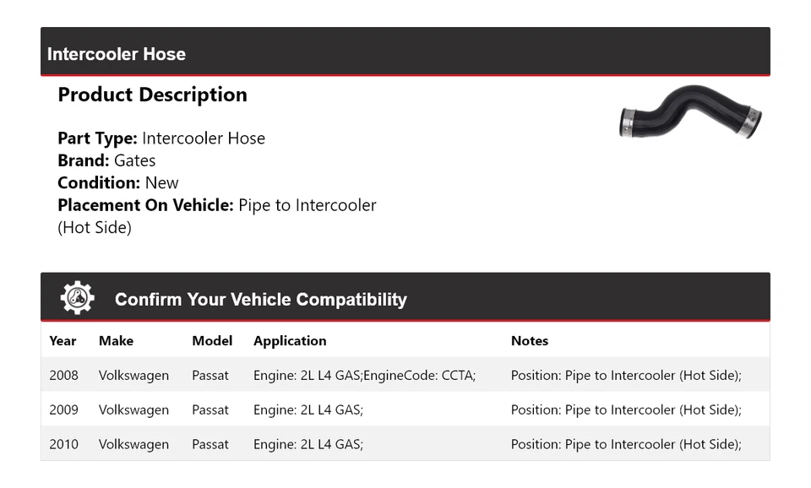This screenshot has height=488, width=811.
Task: Select the 2008 year cell
Action: coord(63,375)
